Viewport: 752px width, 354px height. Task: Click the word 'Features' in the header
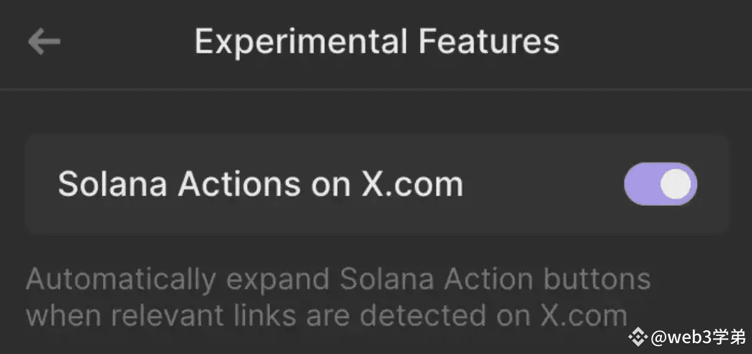coord(489,41)
